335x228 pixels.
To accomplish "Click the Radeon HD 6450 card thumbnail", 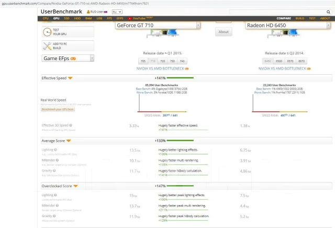I will pyautogui.click(x=283, y=33).
